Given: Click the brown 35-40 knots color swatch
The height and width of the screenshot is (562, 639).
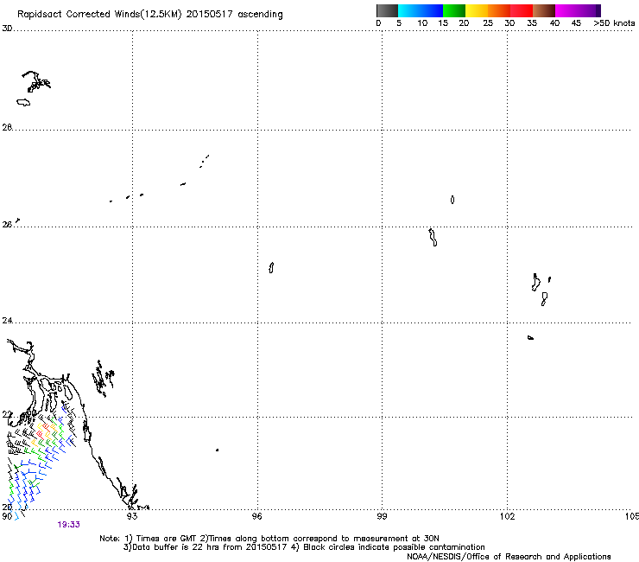Looking at the screenshot, I should tap(544, 10).
